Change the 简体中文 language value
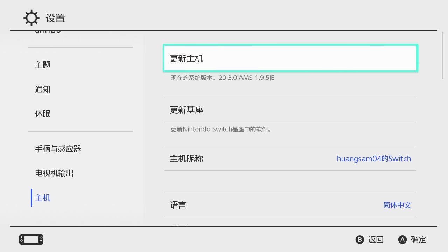448x252 pixels. point(397,205)
